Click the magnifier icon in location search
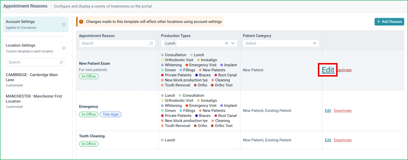Image resolution: width=408 pixels, height=160 pixels. pyautogui.click(x=61, y=62)
